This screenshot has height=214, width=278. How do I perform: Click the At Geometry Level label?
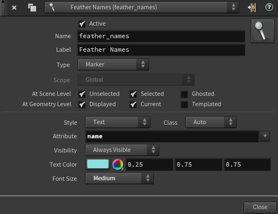click(x=47, y=105)
